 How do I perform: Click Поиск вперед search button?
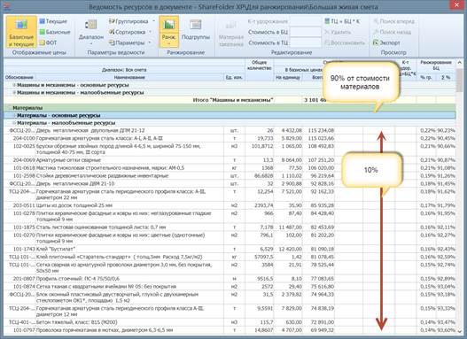pyautogui.click(x=393, y=21)
